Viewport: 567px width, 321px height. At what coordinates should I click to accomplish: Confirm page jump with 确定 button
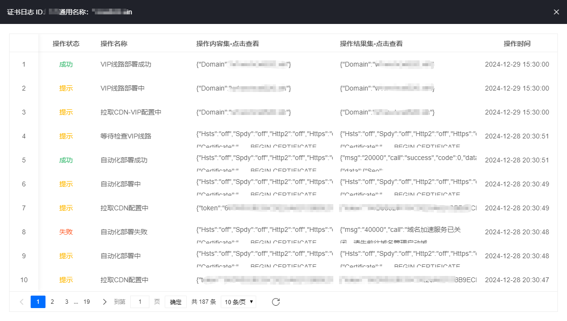176,302
